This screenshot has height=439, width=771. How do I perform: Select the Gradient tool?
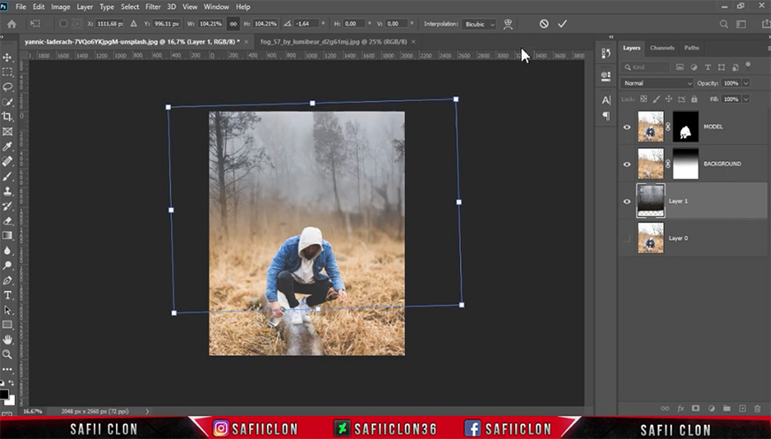coord(7,235)
